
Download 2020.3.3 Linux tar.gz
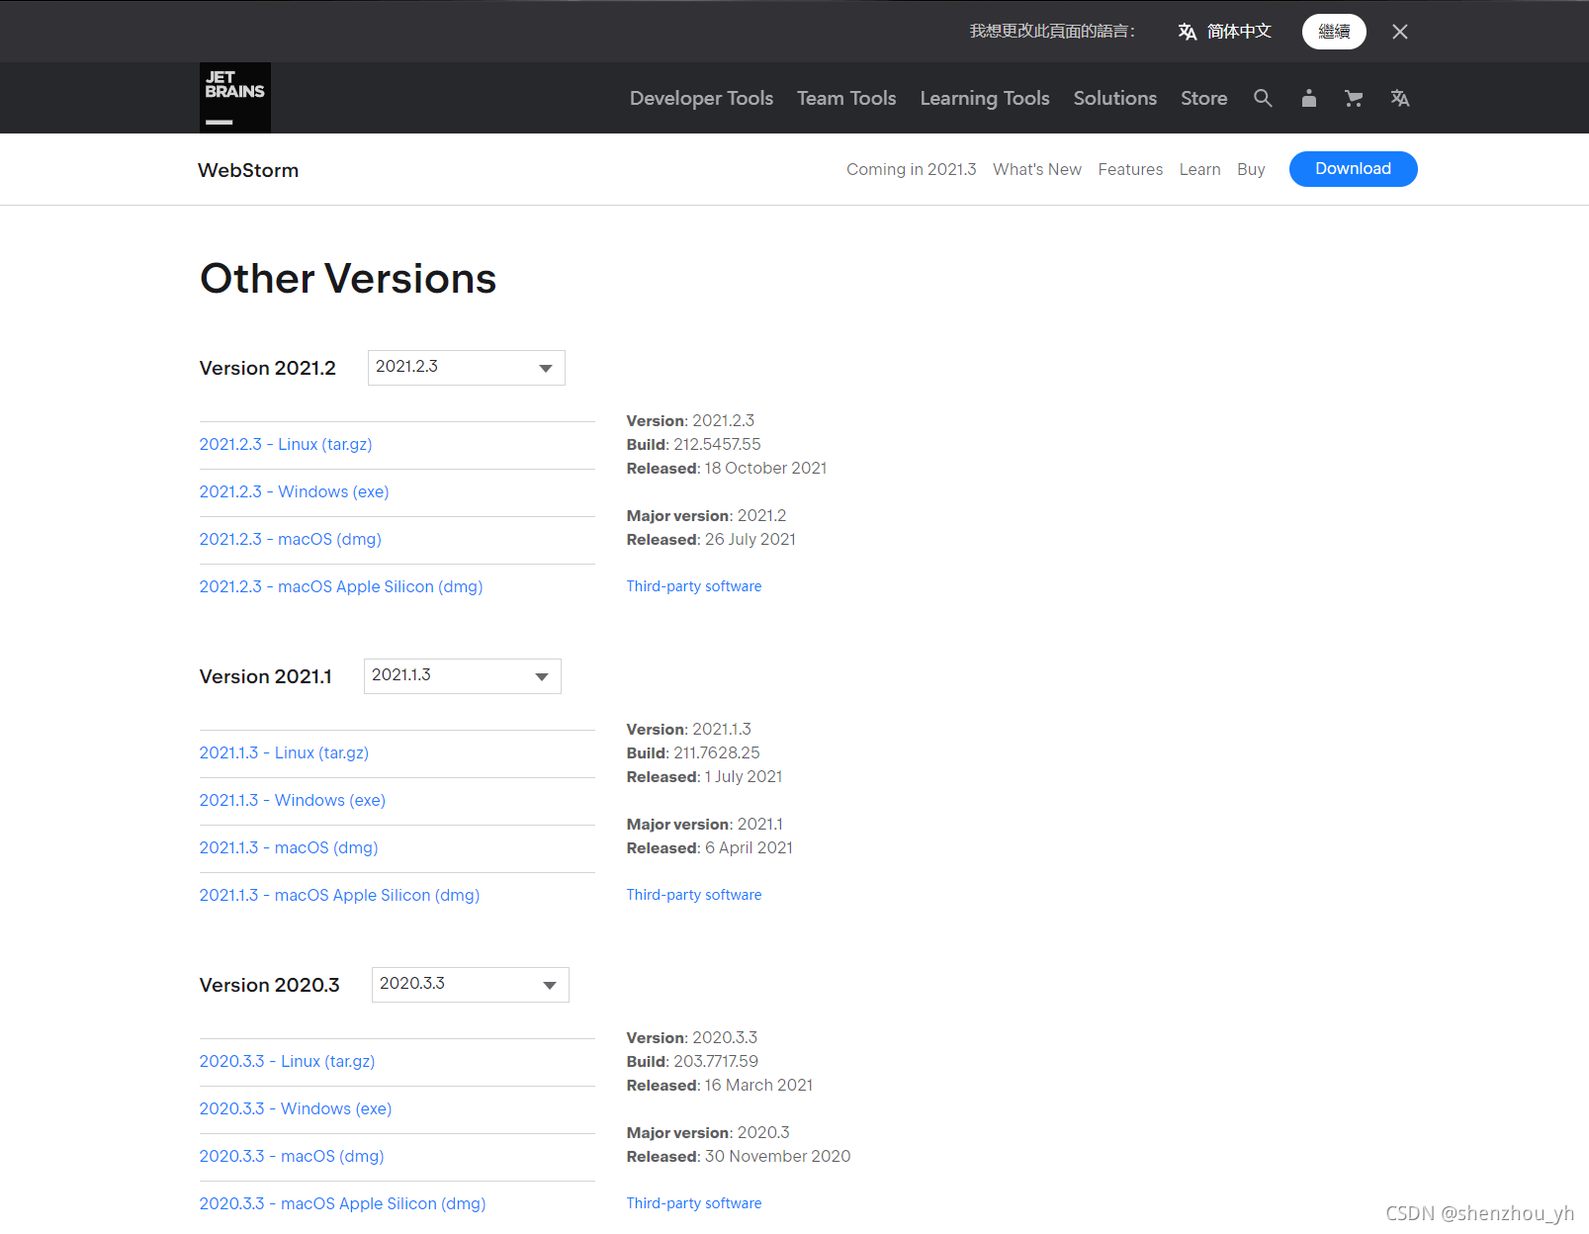[287, 1061]
